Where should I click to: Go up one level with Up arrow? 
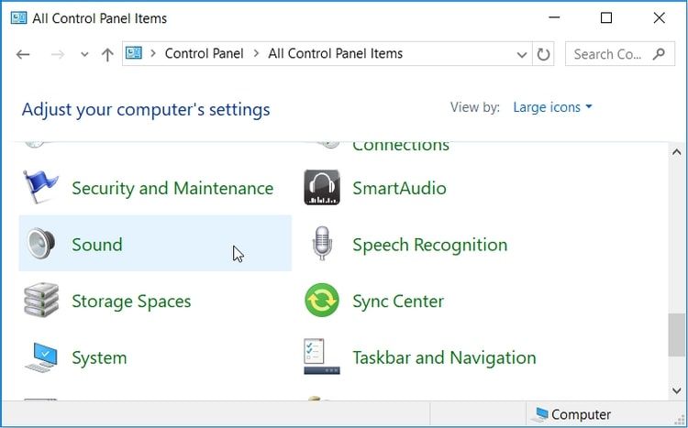pyautogui.click(x=106, y=54)
